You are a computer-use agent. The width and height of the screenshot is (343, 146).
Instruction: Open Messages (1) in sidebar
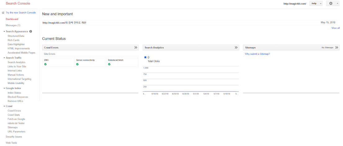click(x=13, y=25)
